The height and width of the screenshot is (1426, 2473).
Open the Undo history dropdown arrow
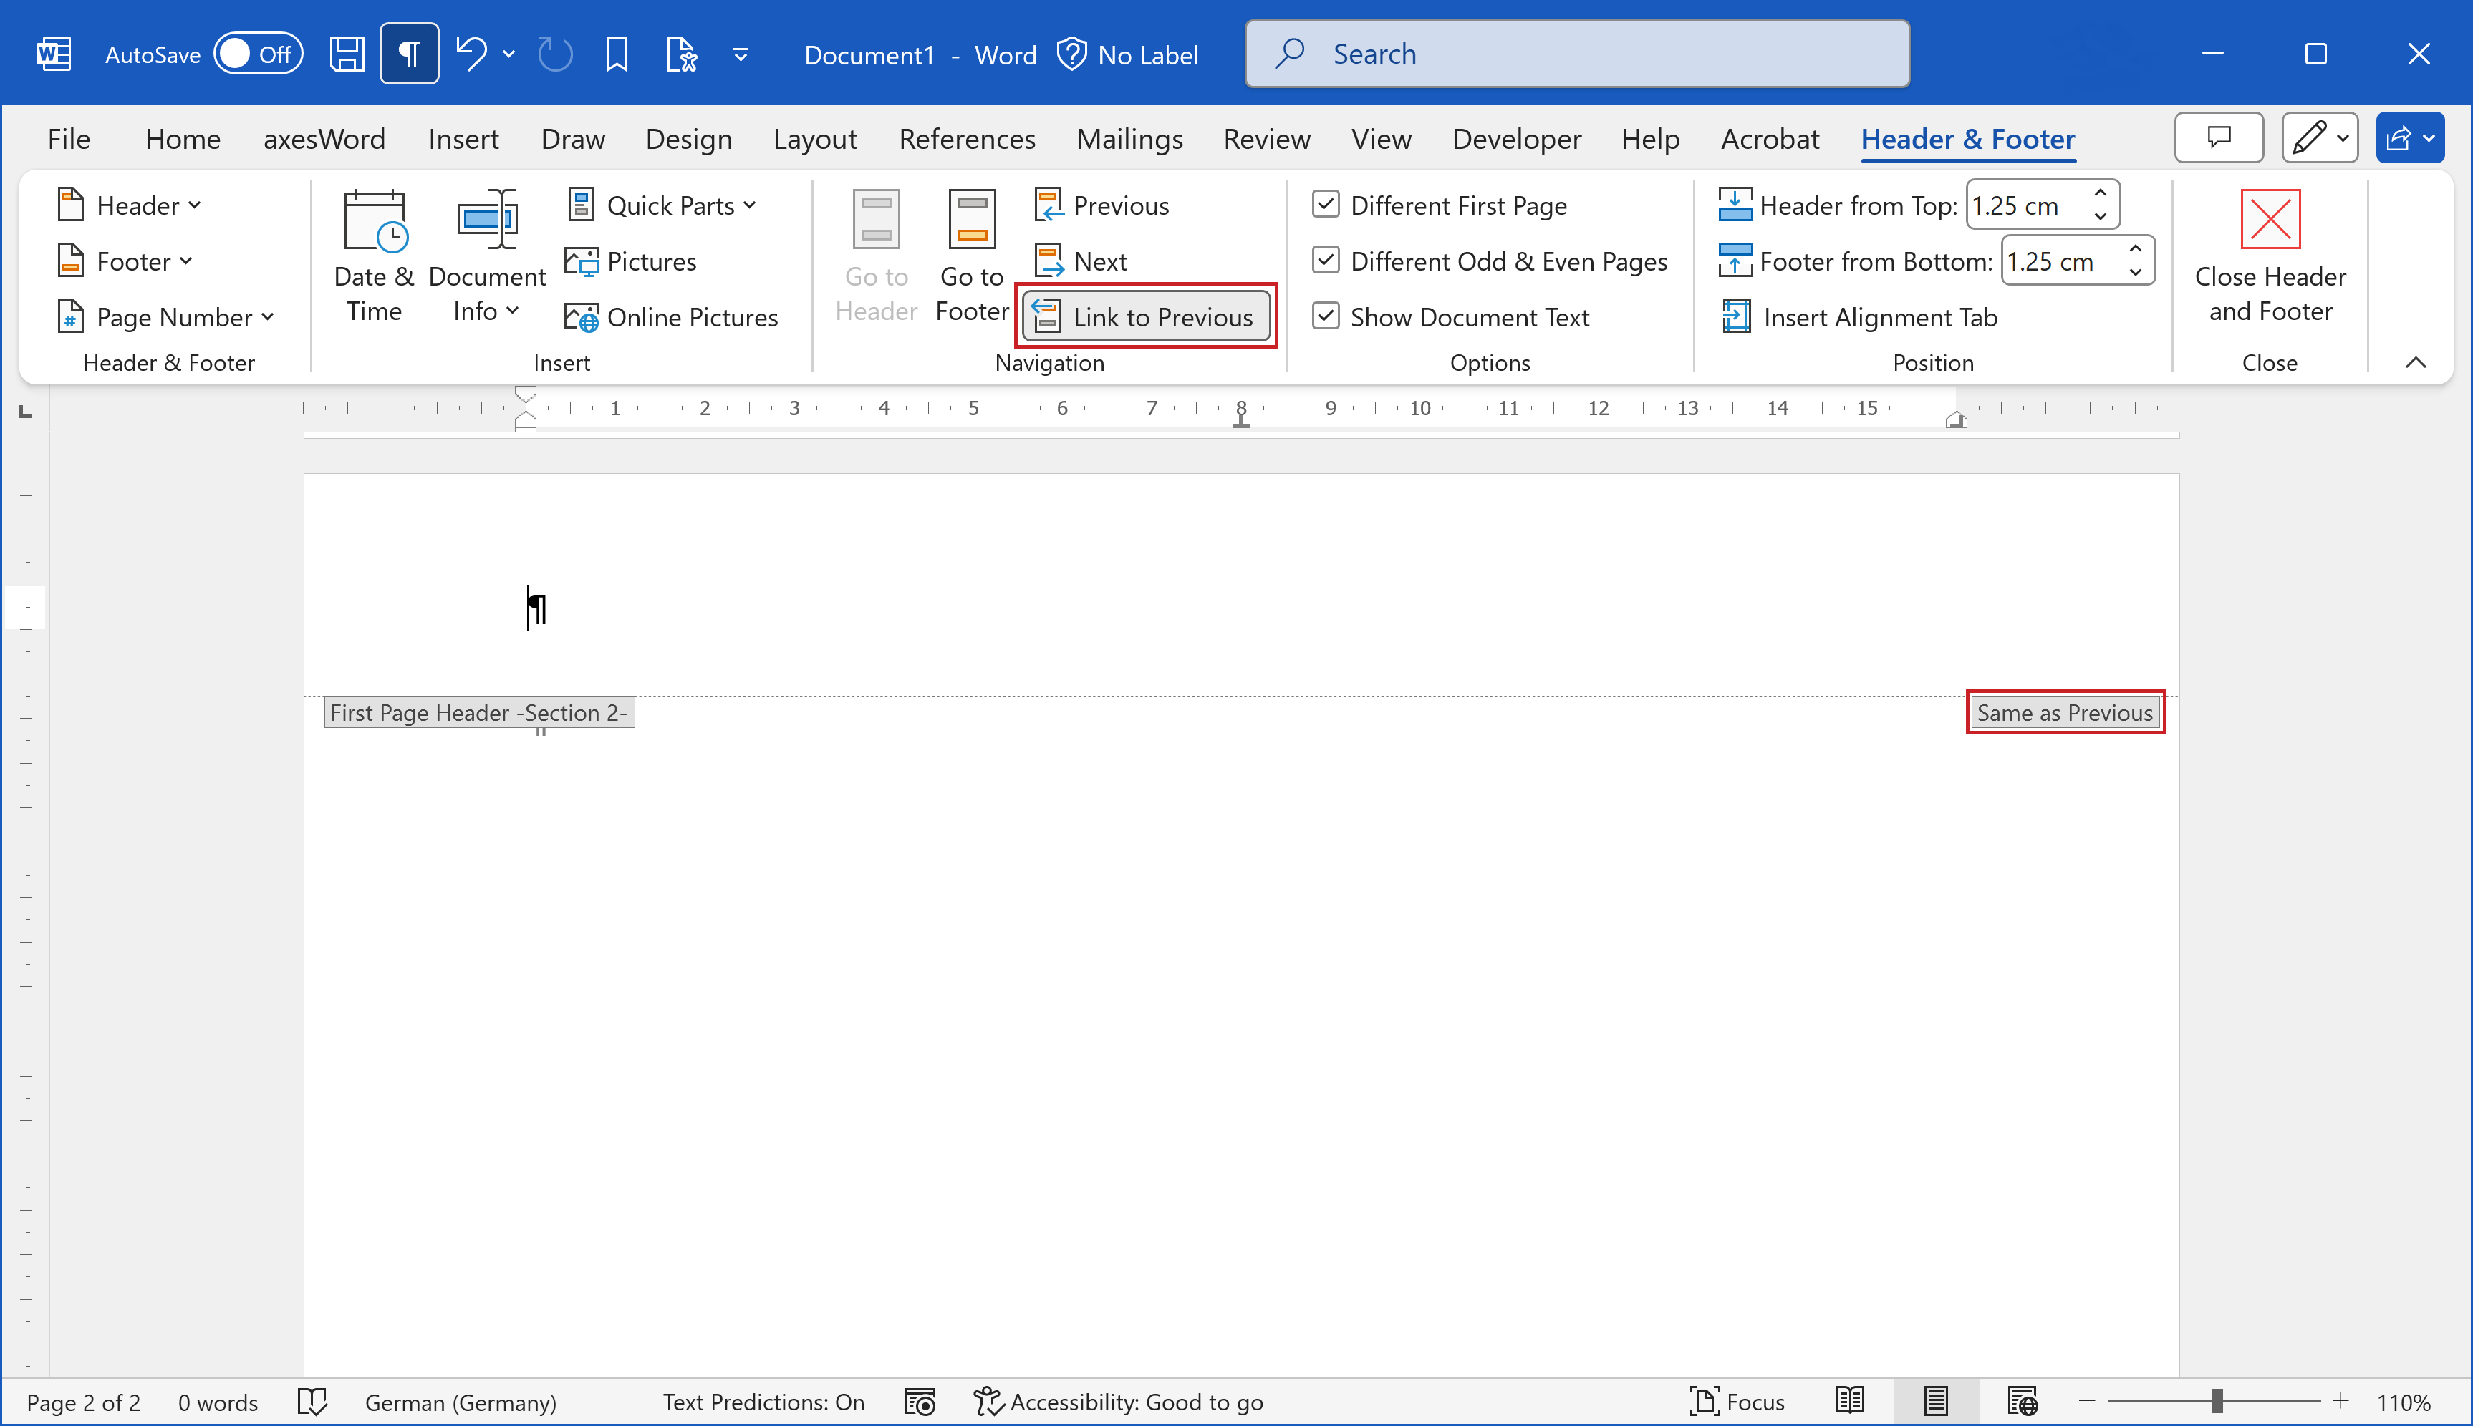[x=508, y=54]
